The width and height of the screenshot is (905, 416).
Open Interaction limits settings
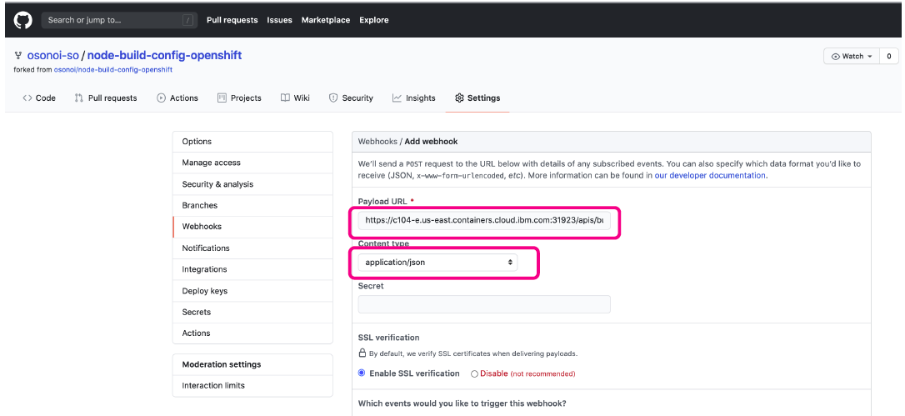[252, 385]
